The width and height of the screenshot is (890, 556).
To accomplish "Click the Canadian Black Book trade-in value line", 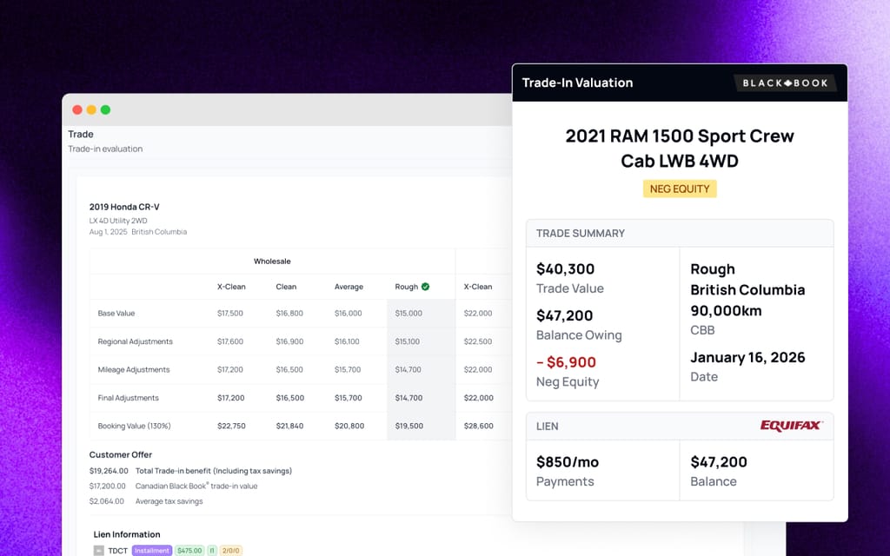I will click(173, 486).
